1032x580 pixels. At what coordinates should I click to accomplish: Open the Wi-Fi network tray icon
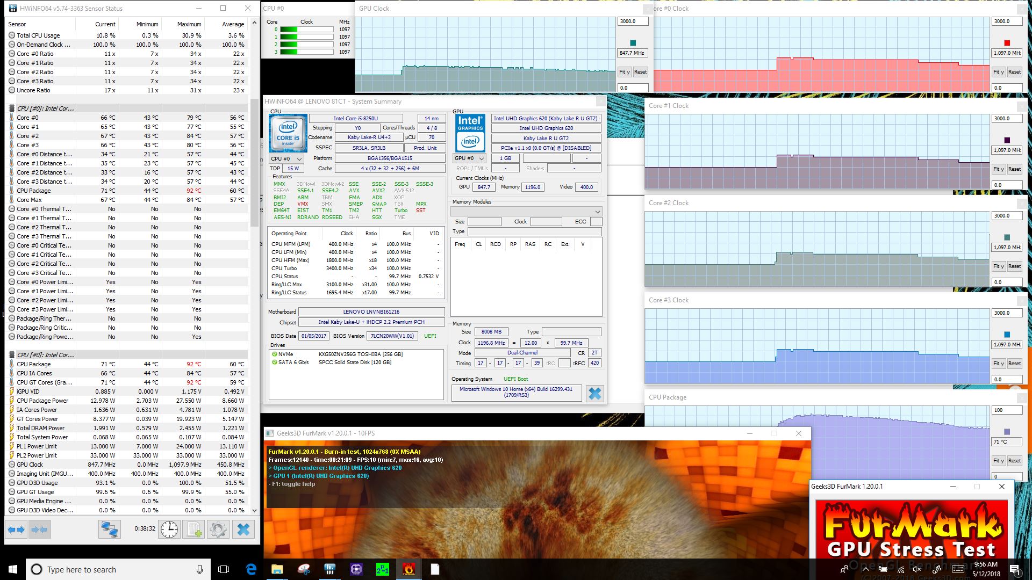(900, 569)
